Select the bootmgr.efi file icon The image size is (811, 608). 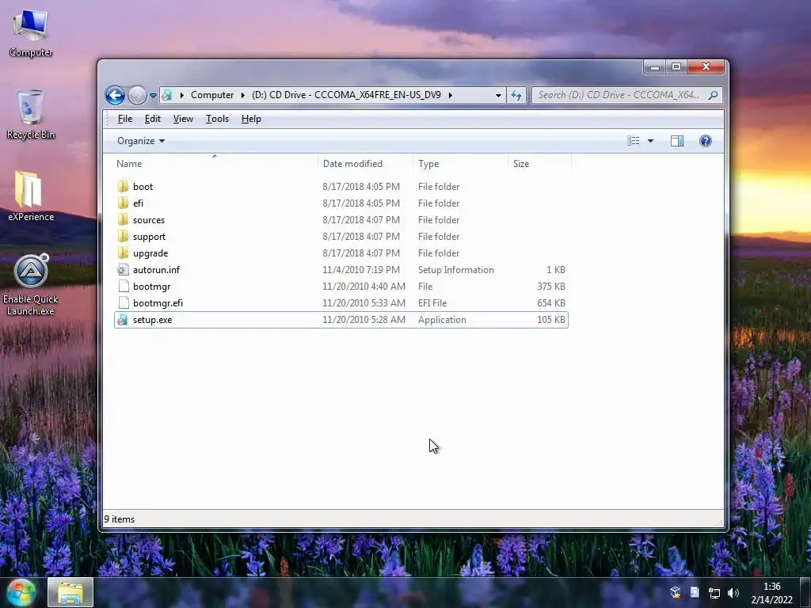[123, 303]
